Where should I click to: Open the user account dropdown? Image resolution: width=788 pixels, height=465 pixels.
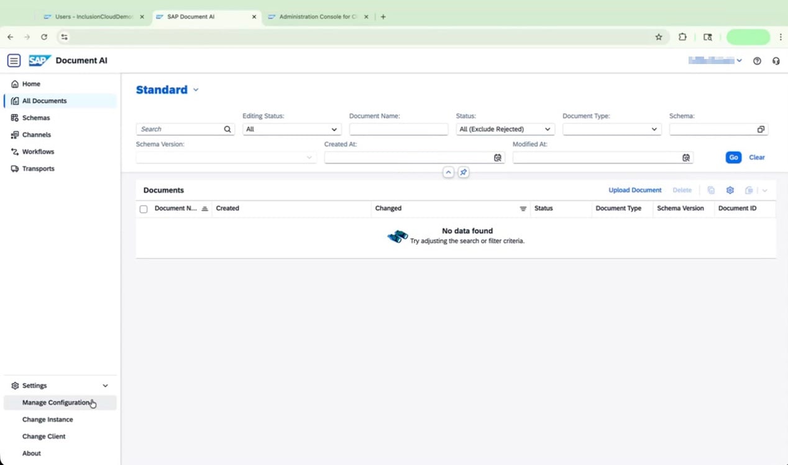(x=715, y=61)
